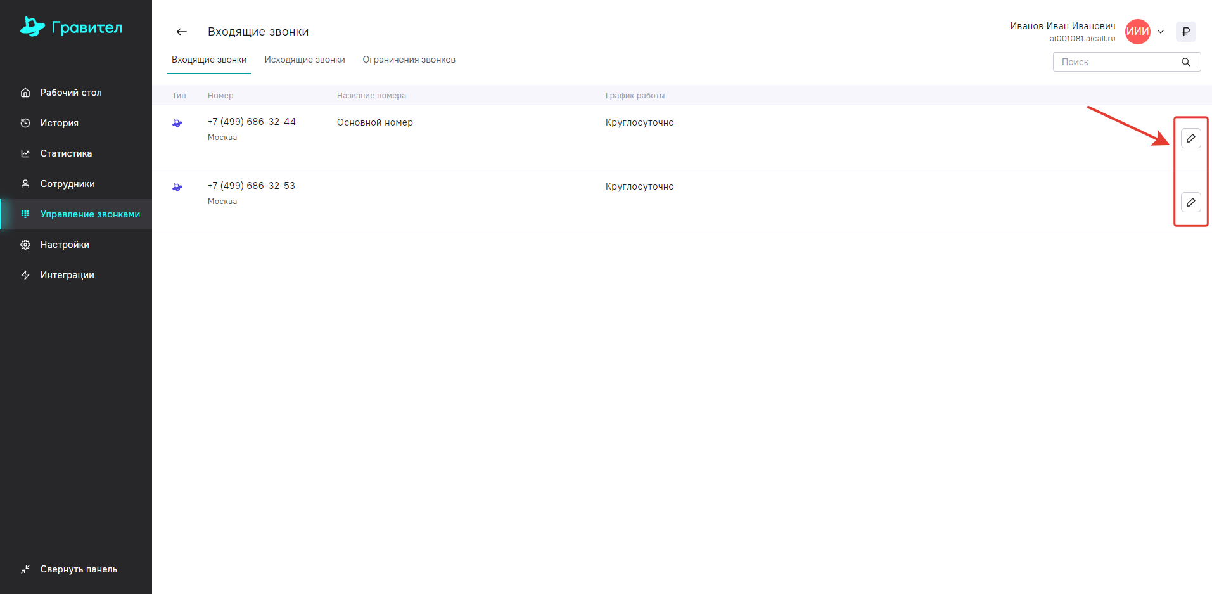Click the Гравител logo
The height and width of the screenshot is (594, 1212).
(71, 27)
